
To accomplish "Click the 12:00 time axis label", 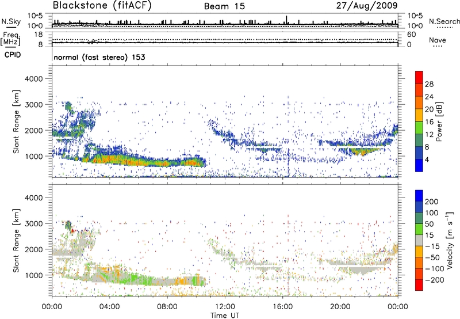I will [x=225, y=307].
